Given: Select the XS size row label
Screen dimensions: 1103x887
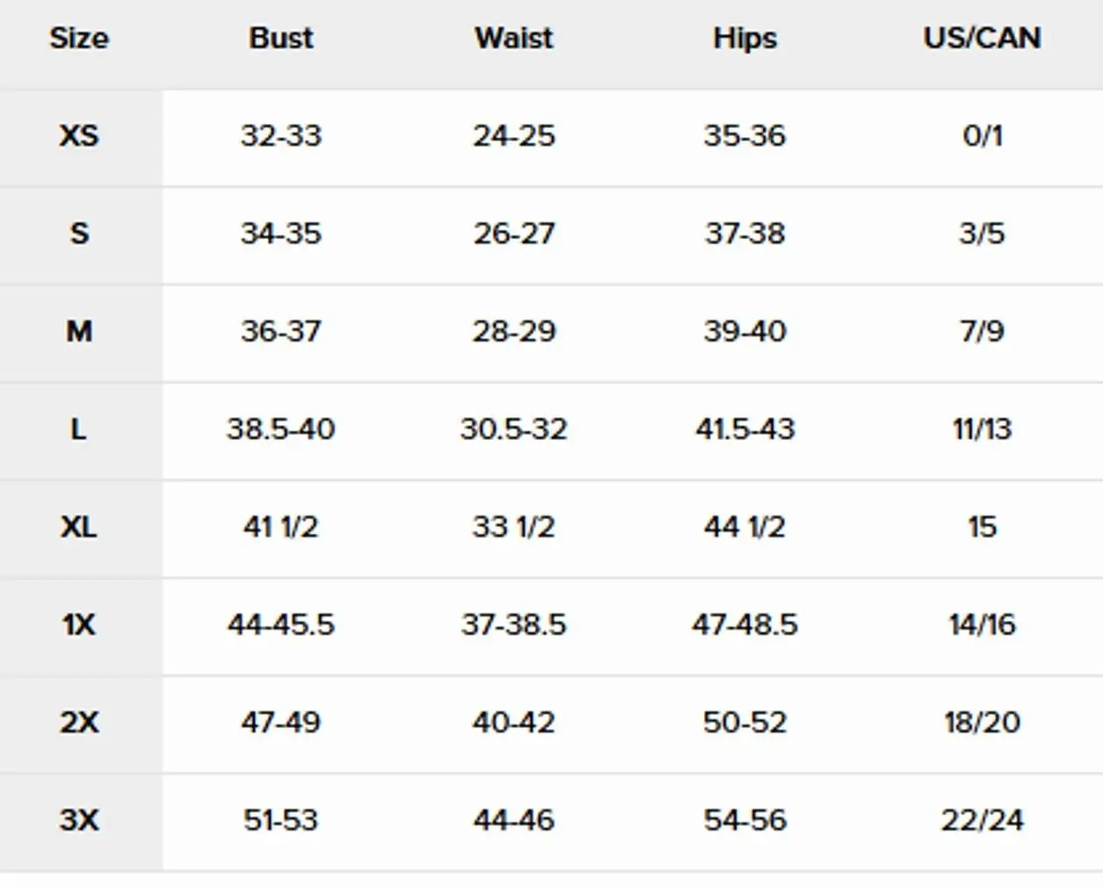Looking at the screenshot, I should (79, 136).
